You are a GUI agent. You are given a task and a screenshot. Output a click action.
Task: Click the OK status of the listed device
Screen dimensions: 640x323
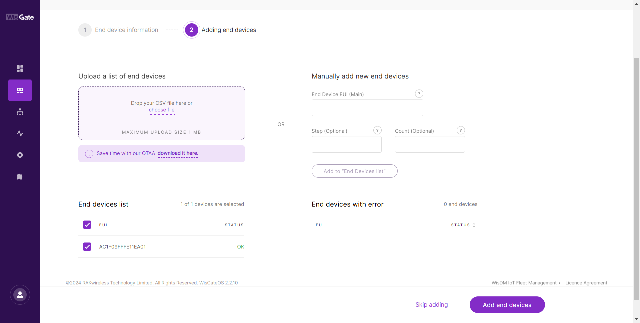pos(241,247)
